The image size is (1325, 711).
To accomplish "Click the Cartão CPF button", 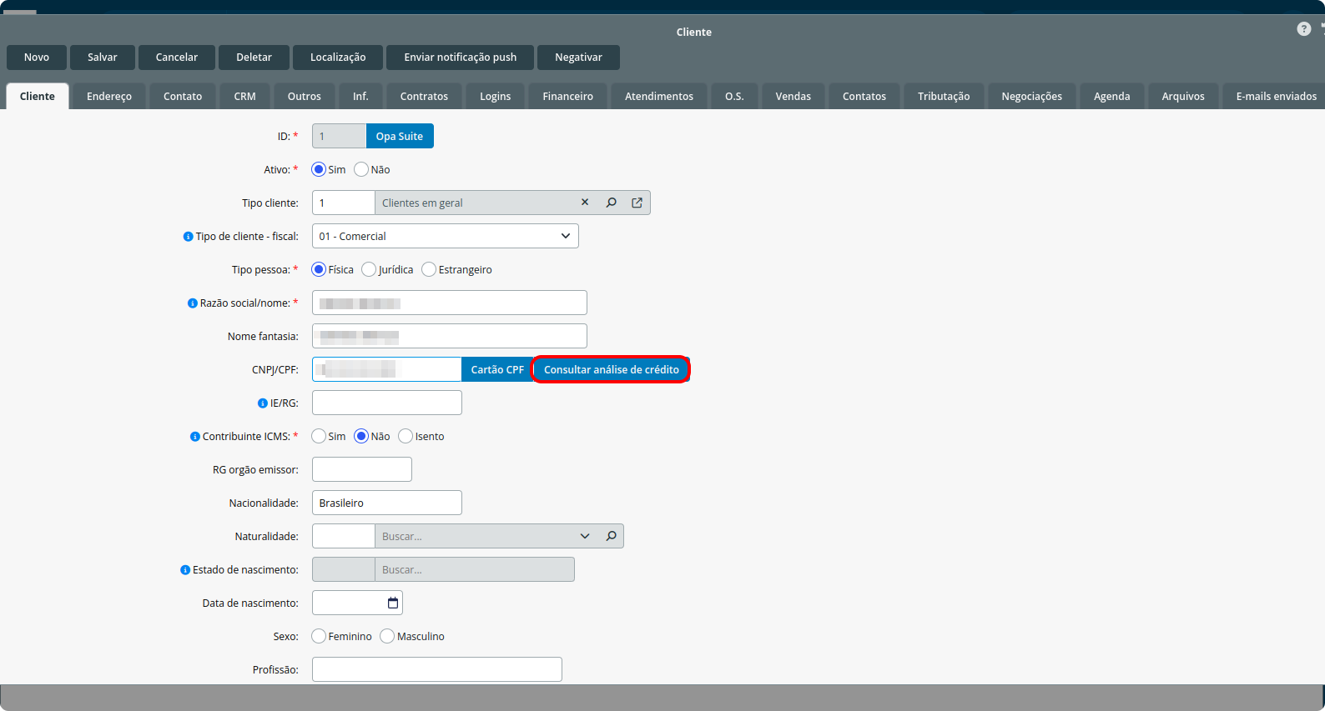I will click(497, 369).
